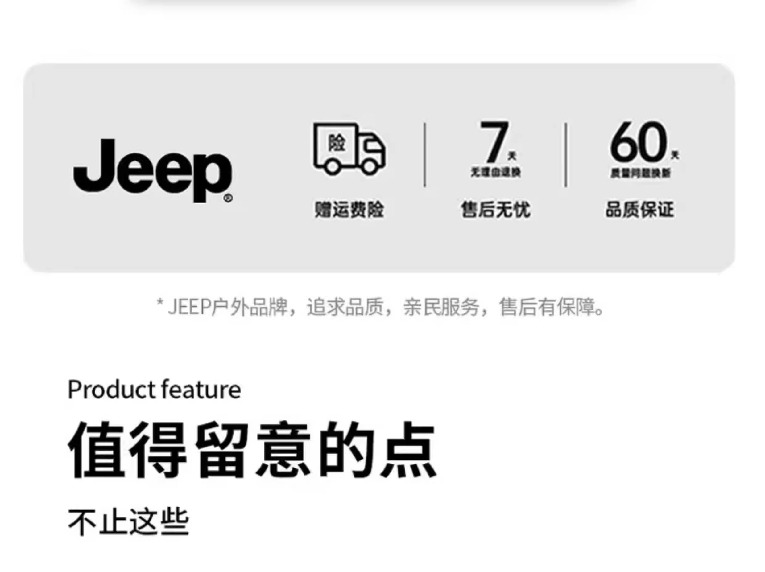Click the small 天 next to 60
This screenshot has width=765, height=572.
click(x=675, y=155)
